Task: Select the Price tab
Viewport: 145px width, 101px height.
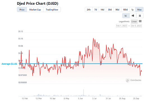Action: click(x=22, y=10)
